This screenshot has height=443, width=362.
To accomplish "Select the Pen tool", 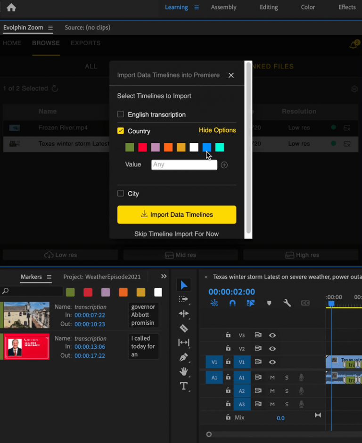I will (184, 357).
